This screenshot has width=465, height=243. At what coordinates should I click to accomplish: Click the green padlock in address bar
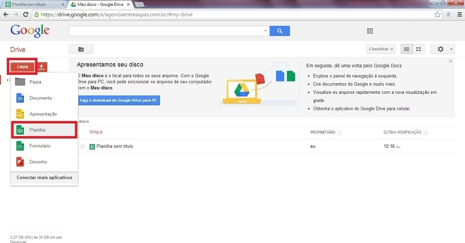click(36, 14)
